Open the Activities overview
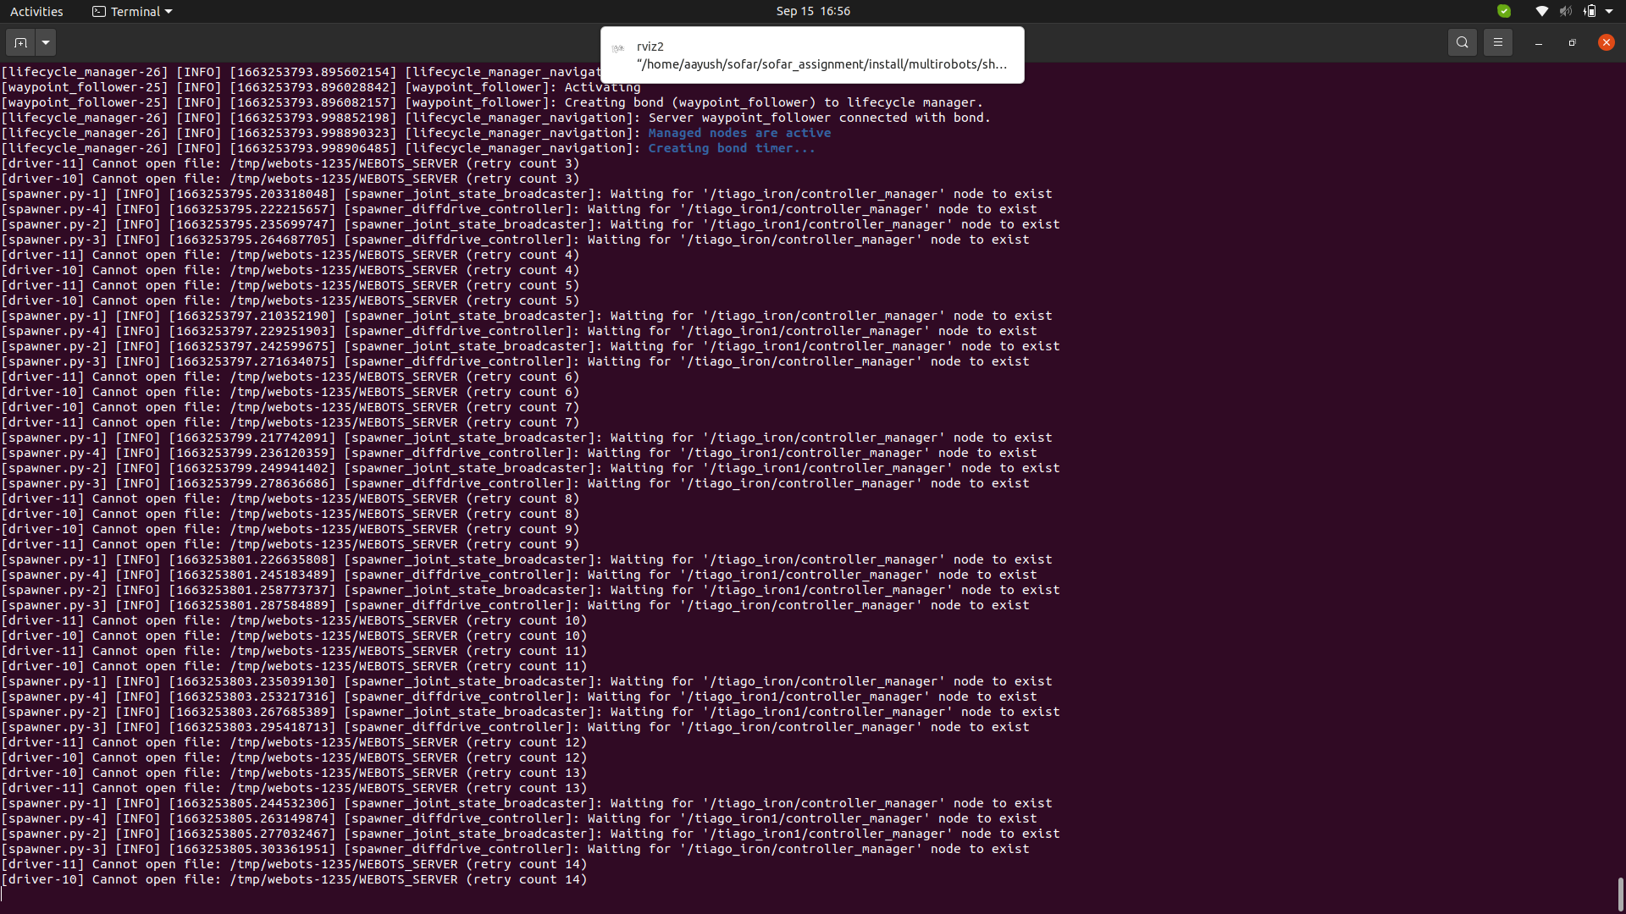 [36, 11]
